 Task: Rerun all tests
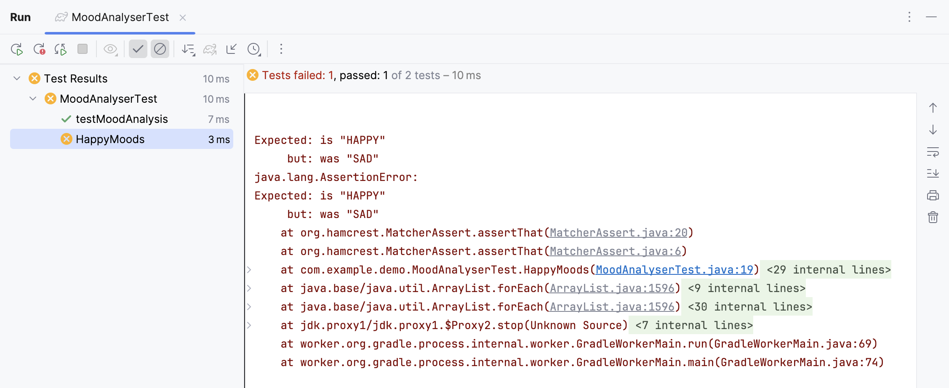click(17, 49)
